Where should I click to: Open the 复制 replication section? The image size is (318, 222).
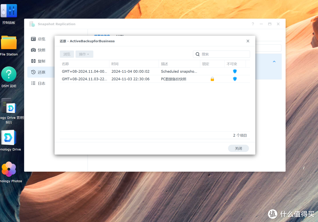click(41, 61)
